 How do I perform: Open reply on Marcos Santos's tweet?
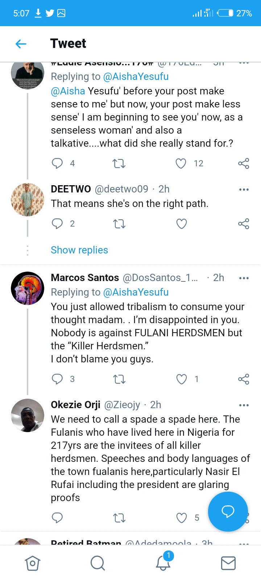tap(57, 379)
